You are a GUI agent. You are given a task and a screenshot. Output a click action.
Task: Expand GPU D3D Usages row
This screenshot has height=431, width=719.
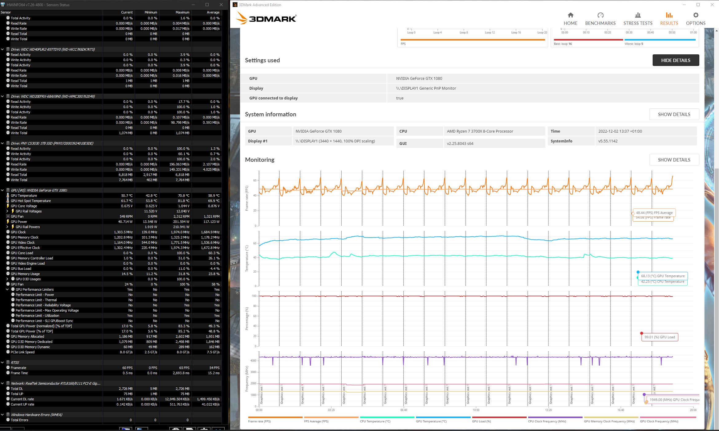[x=7, y=279]
